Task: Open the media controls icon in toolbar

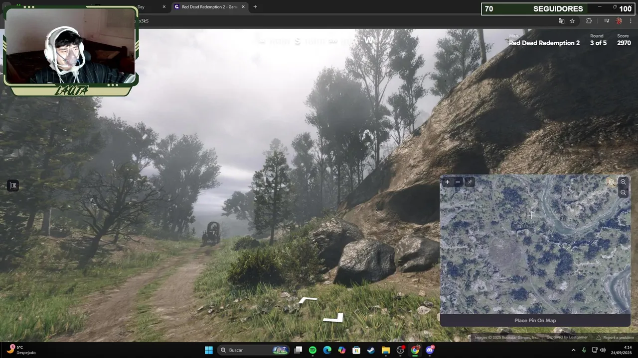Action: tap(606, 21)
